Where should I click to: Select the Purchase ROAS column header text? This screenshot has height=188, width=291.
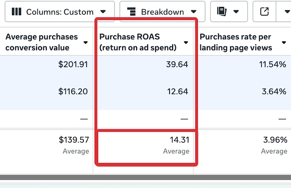click(137, 42)
